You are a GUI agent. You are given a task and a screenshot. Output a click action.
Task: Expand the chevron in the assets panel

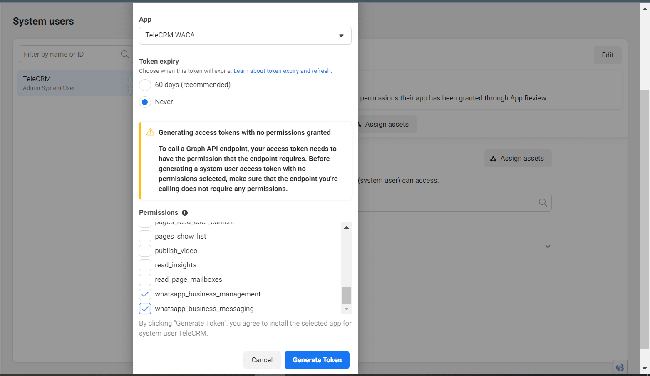point(548,247)
